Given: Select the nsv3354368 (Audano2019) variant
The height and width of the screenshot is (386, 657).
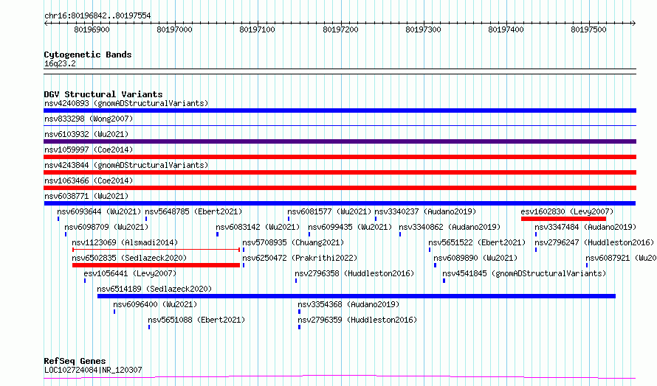Looking at the screenshot, I should point(348,304).
